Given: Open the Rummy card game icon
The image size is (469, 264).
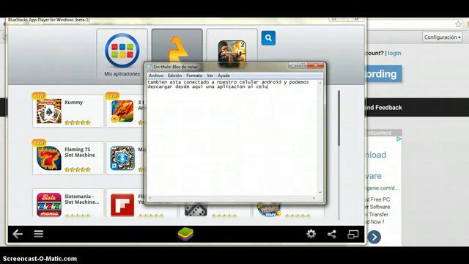Looking at the screenshot, I should point(49,111).
